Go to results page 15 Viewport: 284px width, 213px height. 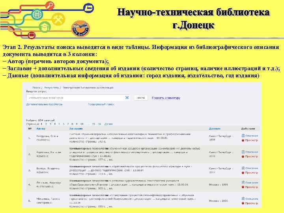[x=93, y=124]
